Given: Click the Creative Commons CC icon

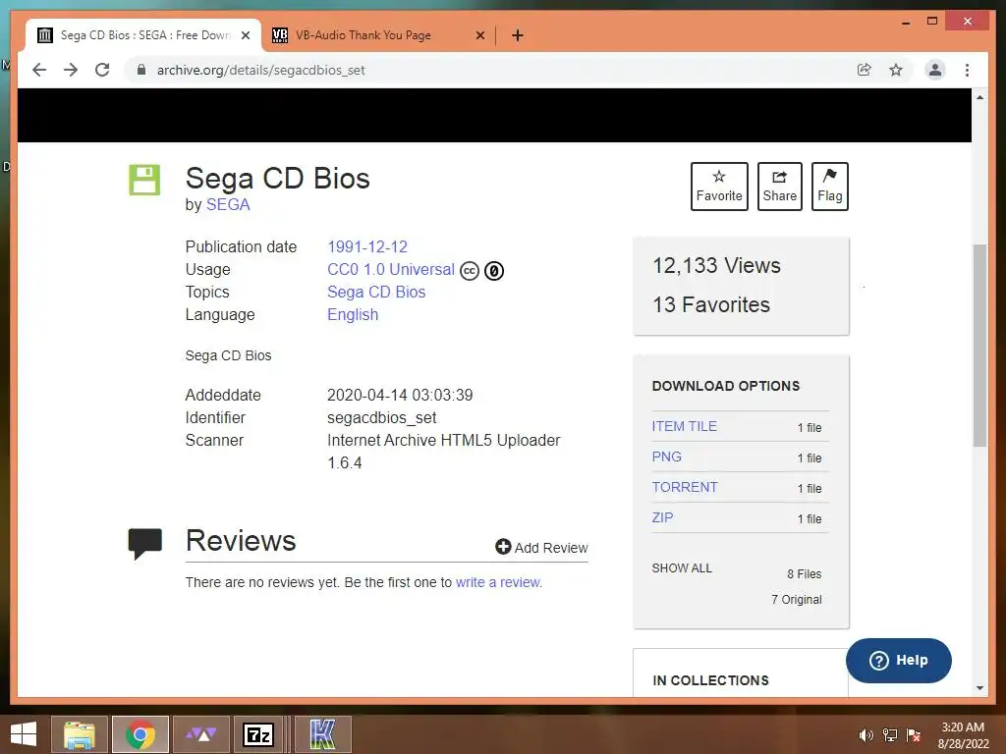Looking at the screenshot, I should (470, 271).
